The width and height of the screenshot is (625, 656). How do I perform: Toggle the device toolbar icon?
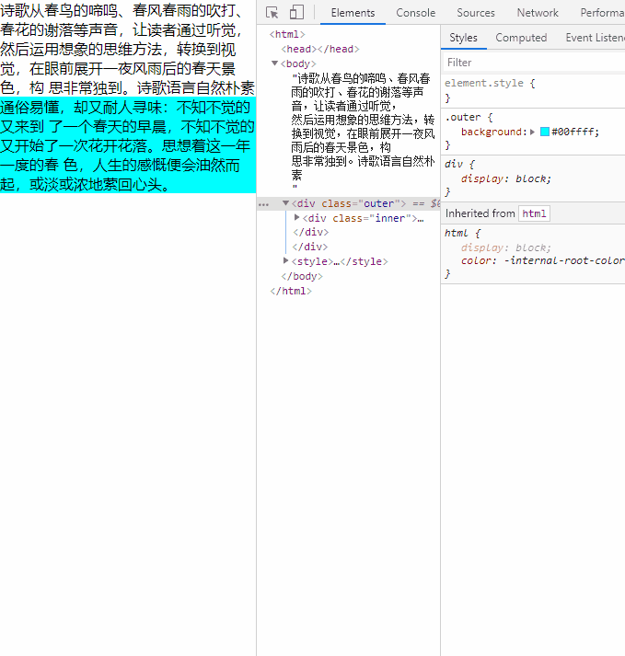296,13
